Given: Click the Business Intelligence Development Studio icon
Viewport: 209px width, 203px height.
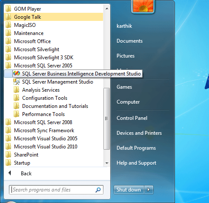Looking at the screenshot, I should [x=17, y=73].
